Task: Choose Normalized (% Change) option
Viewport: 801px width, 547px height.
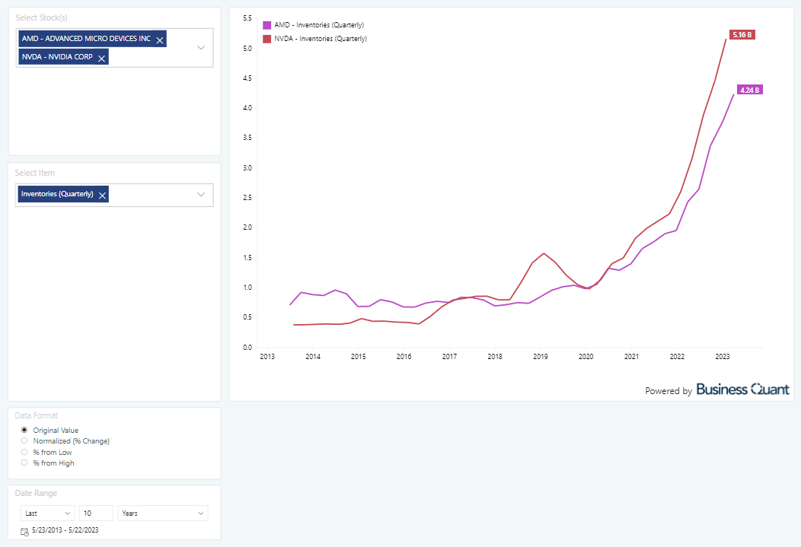Action: coord(24,440)
